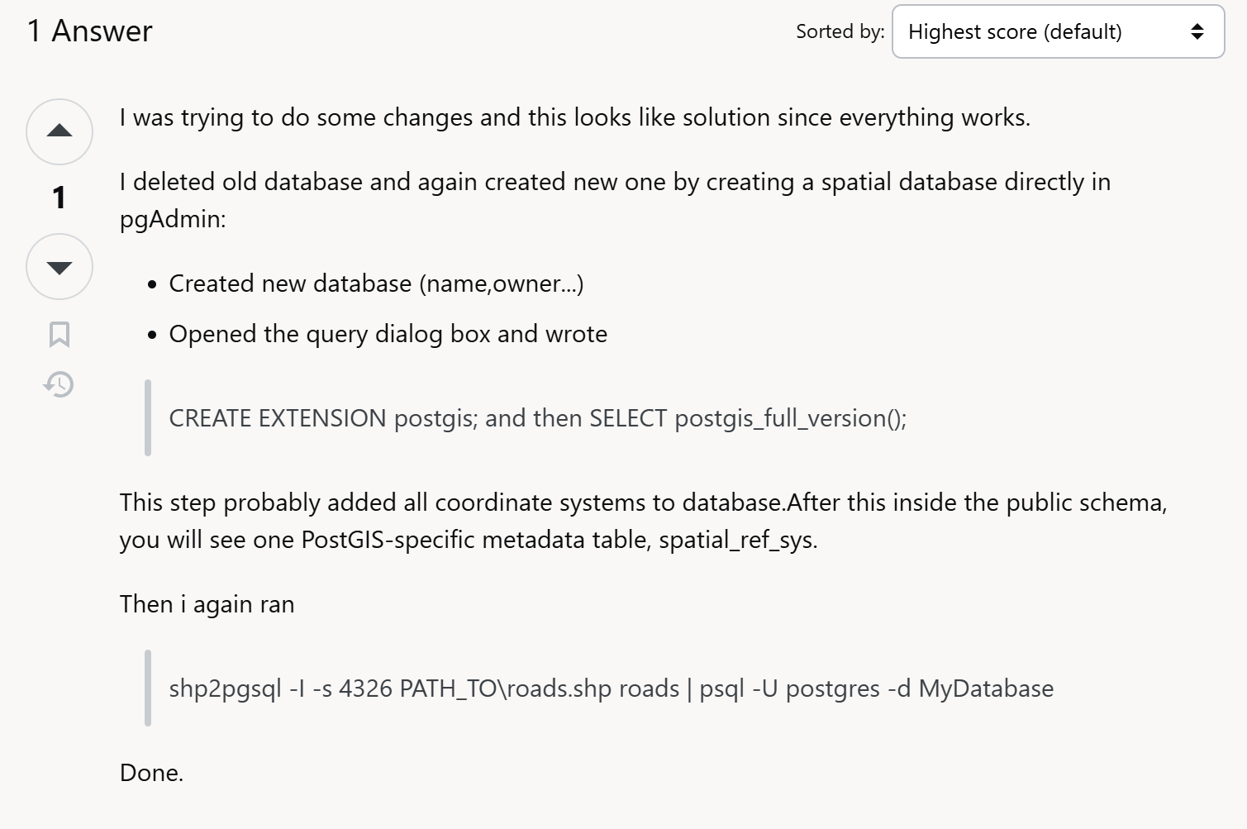The width and height of the screenshot is (1247, 829).
Task: Toggle the bookmark state of the answer
Action: [x=59, y=334]
